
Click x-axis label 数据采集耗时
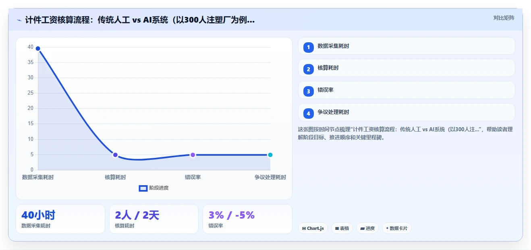38,177
